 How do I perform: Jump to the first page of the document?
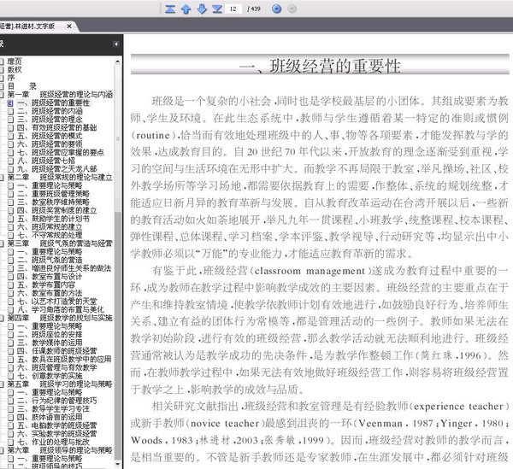tap(170, 9)
